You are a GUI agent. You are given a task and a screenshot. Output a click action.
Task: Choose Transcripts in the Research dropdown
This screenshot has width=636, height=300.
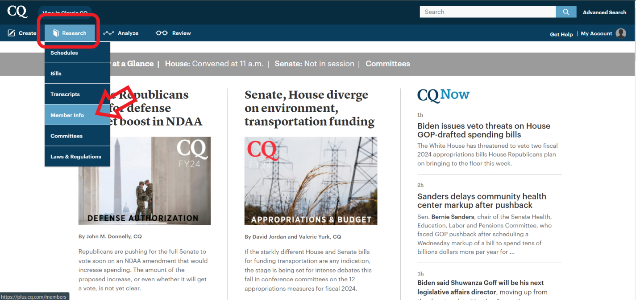click(65, 94)
